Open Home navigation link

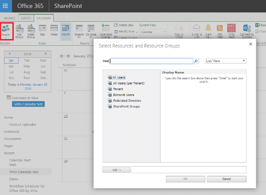(8, 117)
